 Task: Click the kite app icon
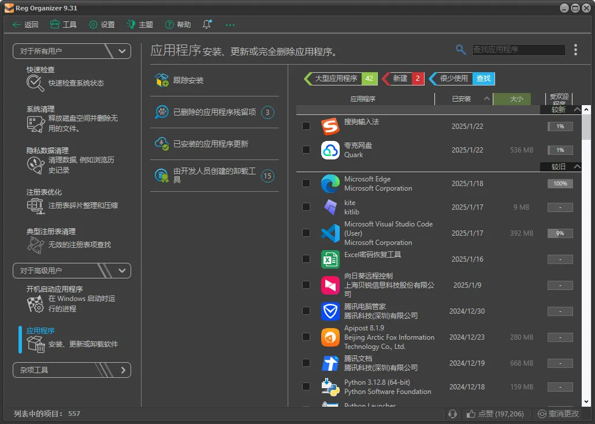[330, 207]
